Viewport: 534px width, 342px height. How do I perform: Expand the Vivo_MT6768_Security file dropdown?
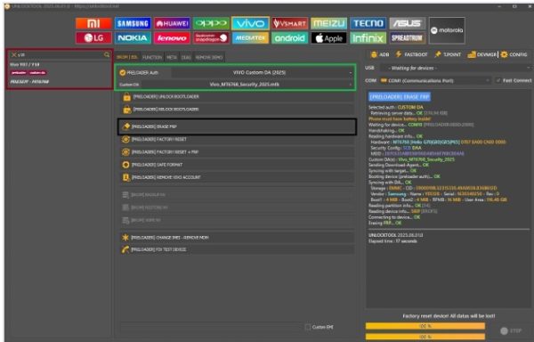(247, 84)
